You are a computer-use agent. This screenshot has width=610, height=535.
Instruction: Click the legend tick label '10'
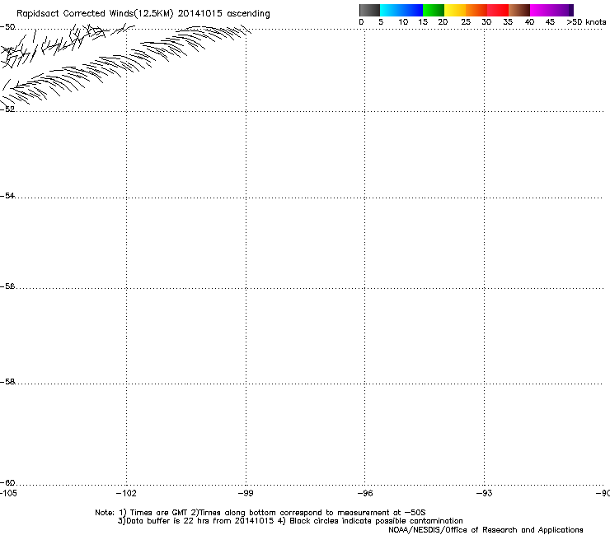(403, 22)
